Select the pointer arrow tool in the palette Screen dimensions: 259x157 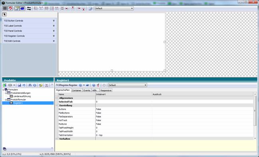tap(4, 14)
